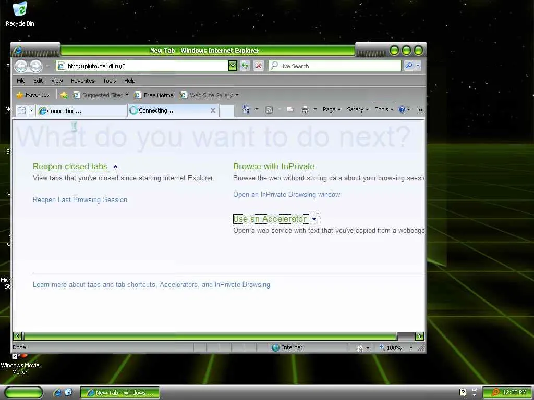This screenshot has height=400, width=534.
Task: Click the 12:35 PM taskbar clock
Action: coord(515,392)
